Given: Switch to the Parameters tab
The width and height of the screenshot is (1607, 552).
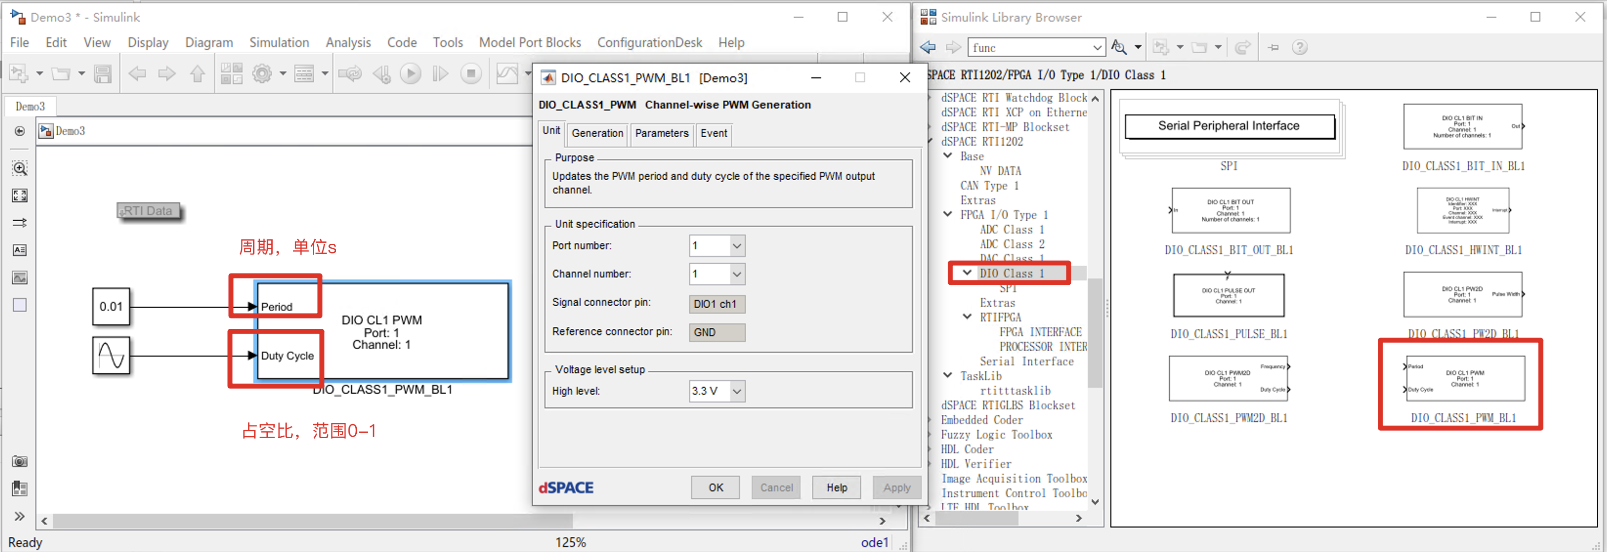Looking at the screenshot, I should point(661,133).
